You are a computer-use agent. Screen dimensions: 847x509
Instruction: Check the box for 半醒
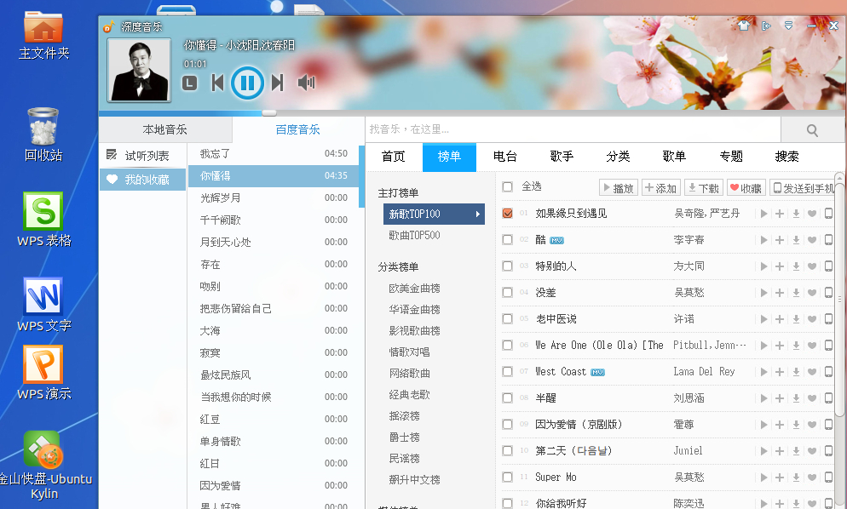(507, 398)
